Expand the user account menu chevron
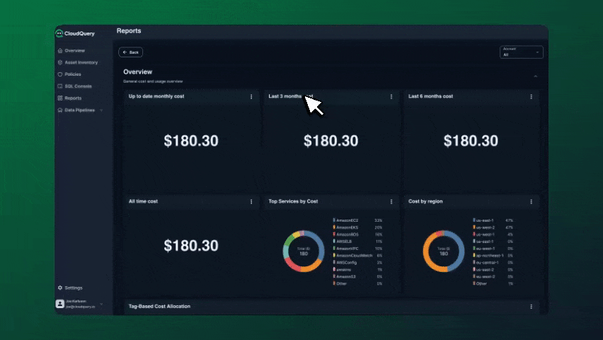 coord(101,304)
